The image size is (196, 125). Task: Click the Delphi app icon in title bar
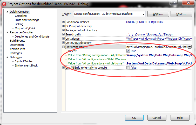coord(4,4)
